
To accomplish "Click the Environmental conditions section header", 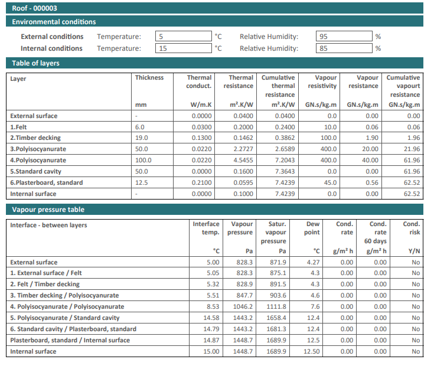I will point(217,22).
